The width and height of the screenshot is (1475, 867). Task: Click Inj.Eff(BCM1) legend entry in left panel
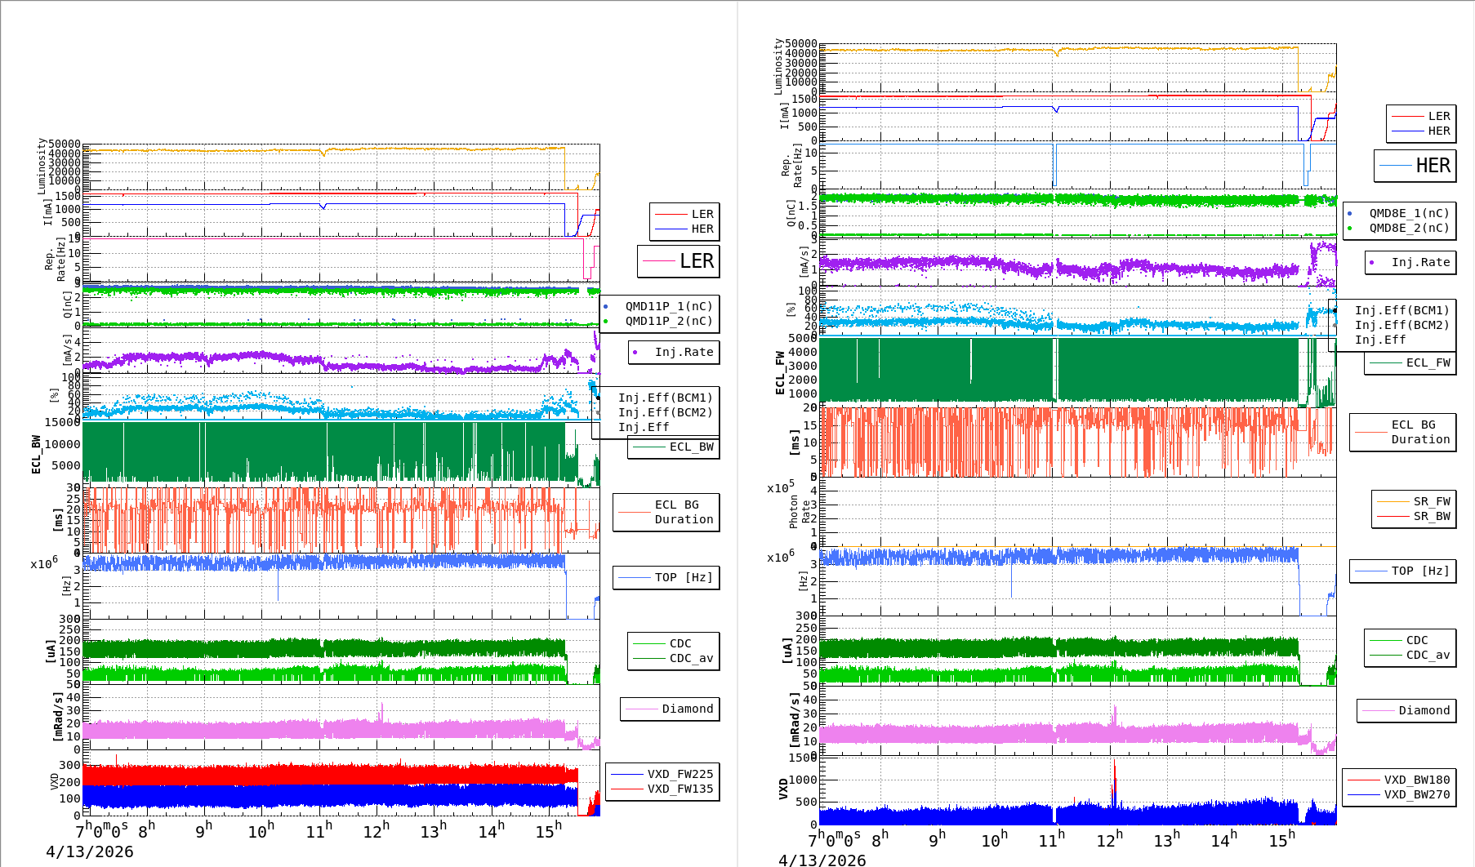(665, 398)
